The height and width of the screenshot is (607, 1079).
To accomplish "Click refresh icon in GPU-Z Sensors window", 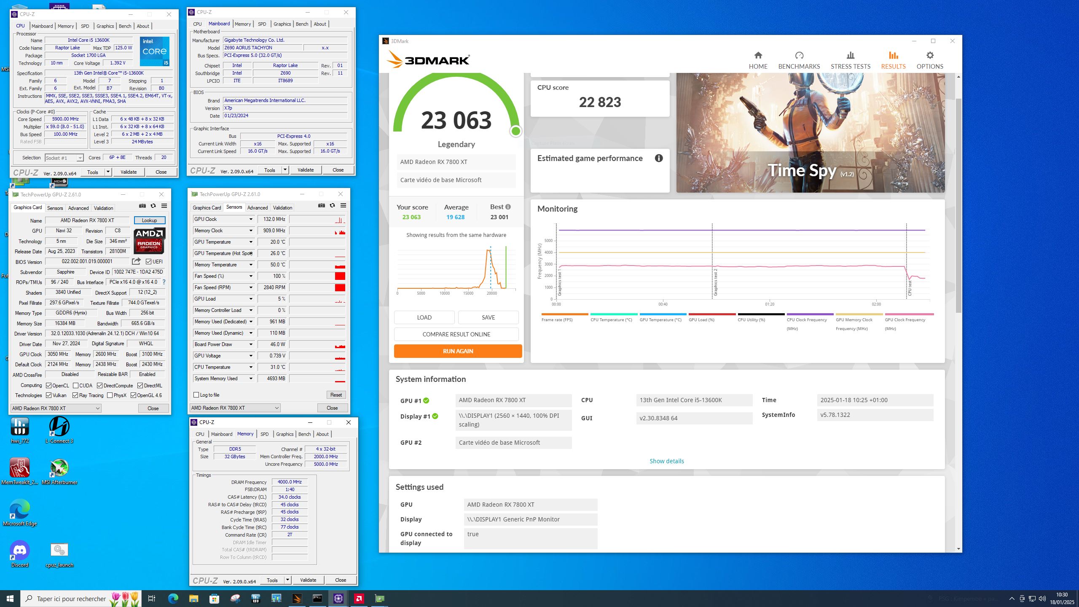I will (332, 205).
